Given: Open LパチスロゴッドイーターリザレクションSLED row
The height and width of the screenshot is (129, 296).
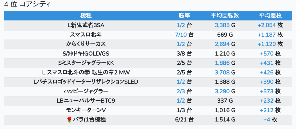Looking at the screenshot, I should [x=86, y=82].
